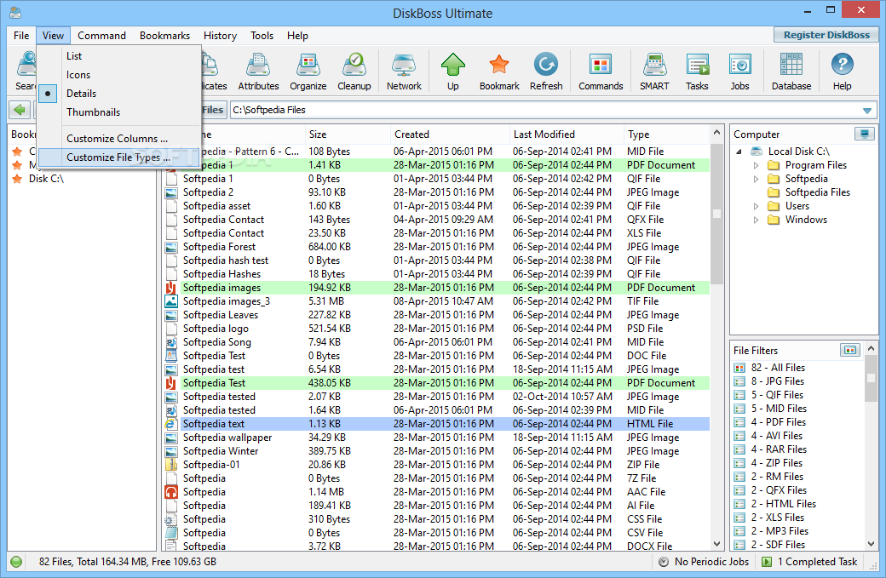
Task: Open the Command menu
Action: tap(101, 36)
